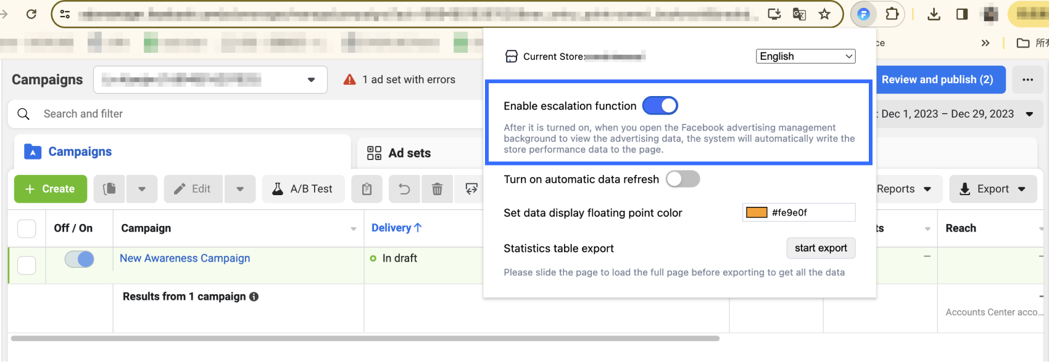The height and width of the screenshot is (362, 1049).
Task: Expand the date range Dec 1–Dec 29 dropdown
Action: [1029, 114]
